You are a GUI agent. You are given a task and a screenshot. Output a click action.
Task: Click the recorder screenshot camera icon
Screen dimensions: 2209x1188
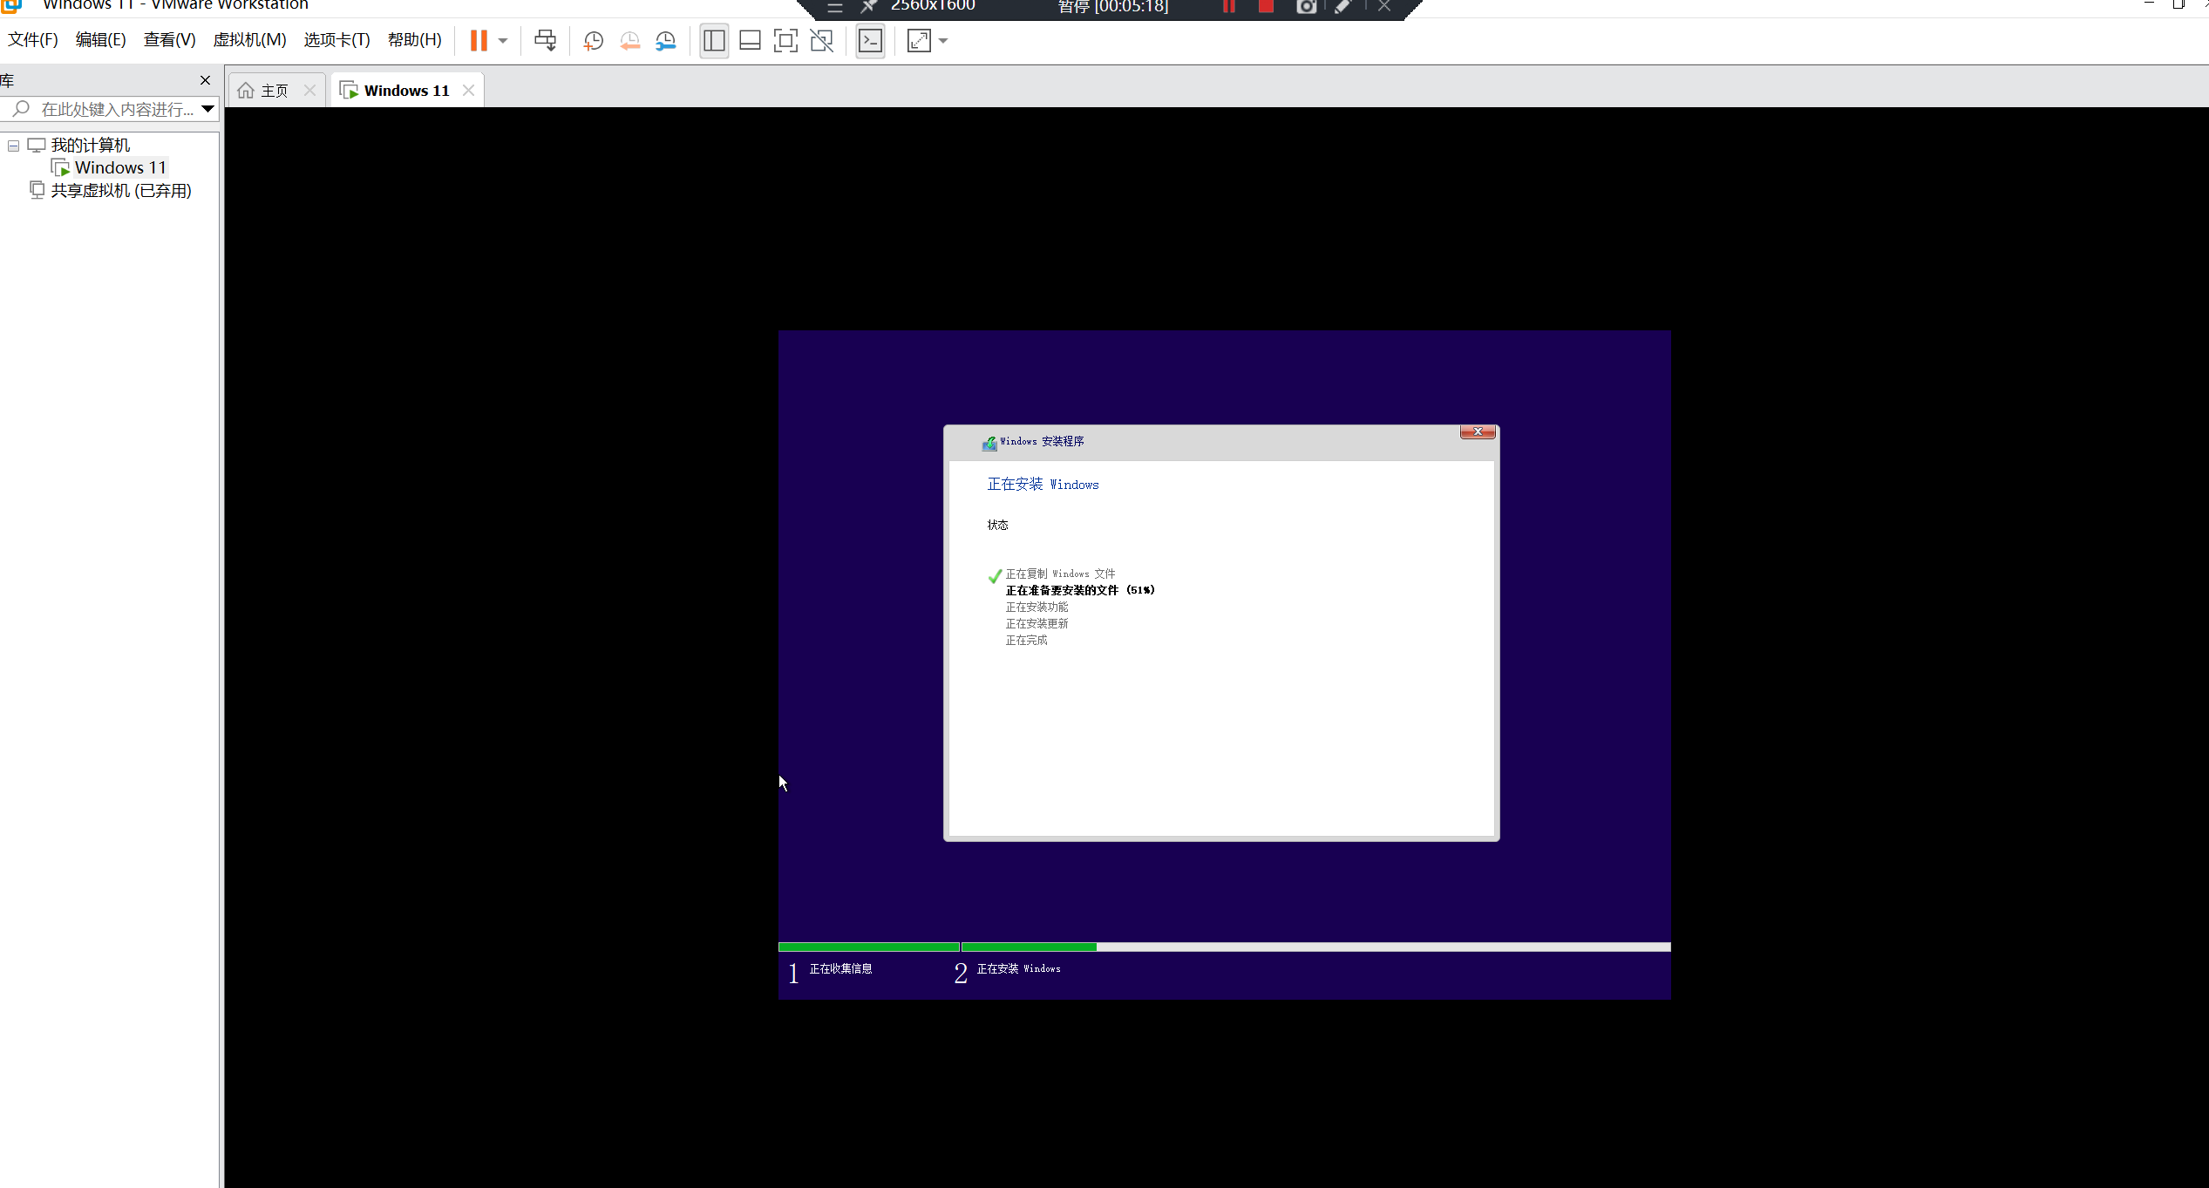tap(1306, 7)
